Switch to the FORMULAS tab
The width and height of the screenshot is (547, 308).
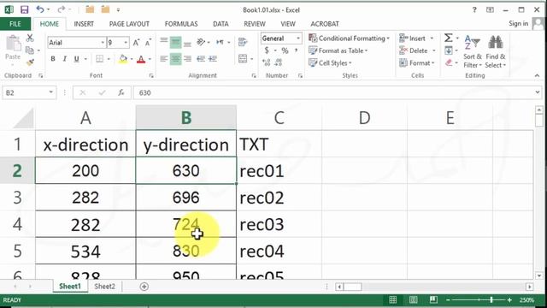click(x=181, y=24)
